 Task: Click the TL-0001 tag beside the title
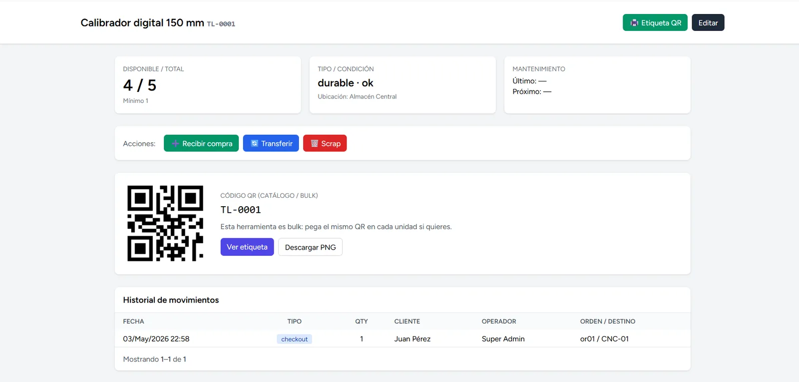(221, 24)
